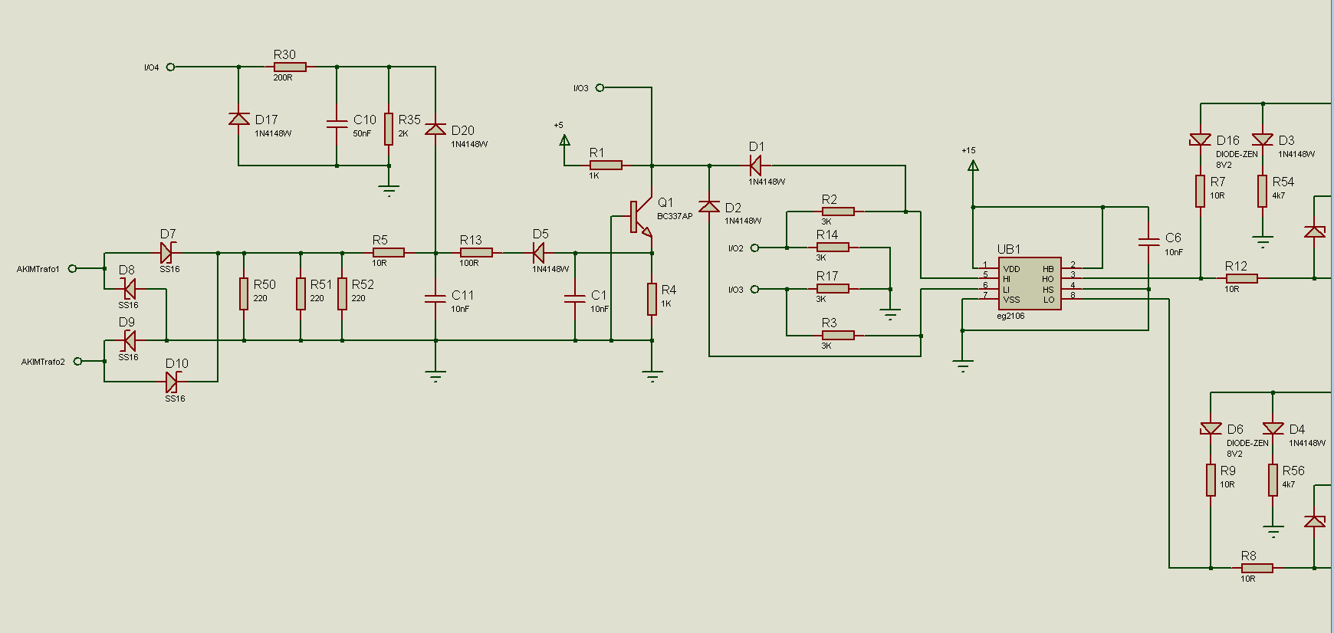Click the I/O2 terminal

[754, 248]
